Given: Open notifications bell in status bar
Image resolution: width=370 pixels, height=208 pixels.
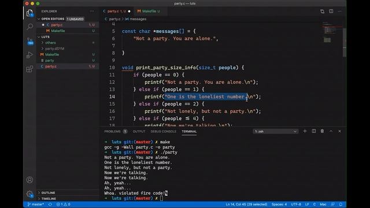Looking at the screenshot, I should pos(341,205).
